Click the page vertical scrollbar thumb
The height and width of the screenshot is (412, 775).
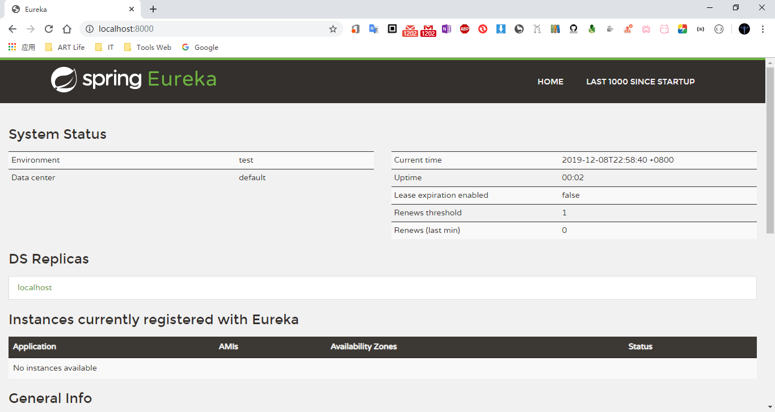point(770,150)
